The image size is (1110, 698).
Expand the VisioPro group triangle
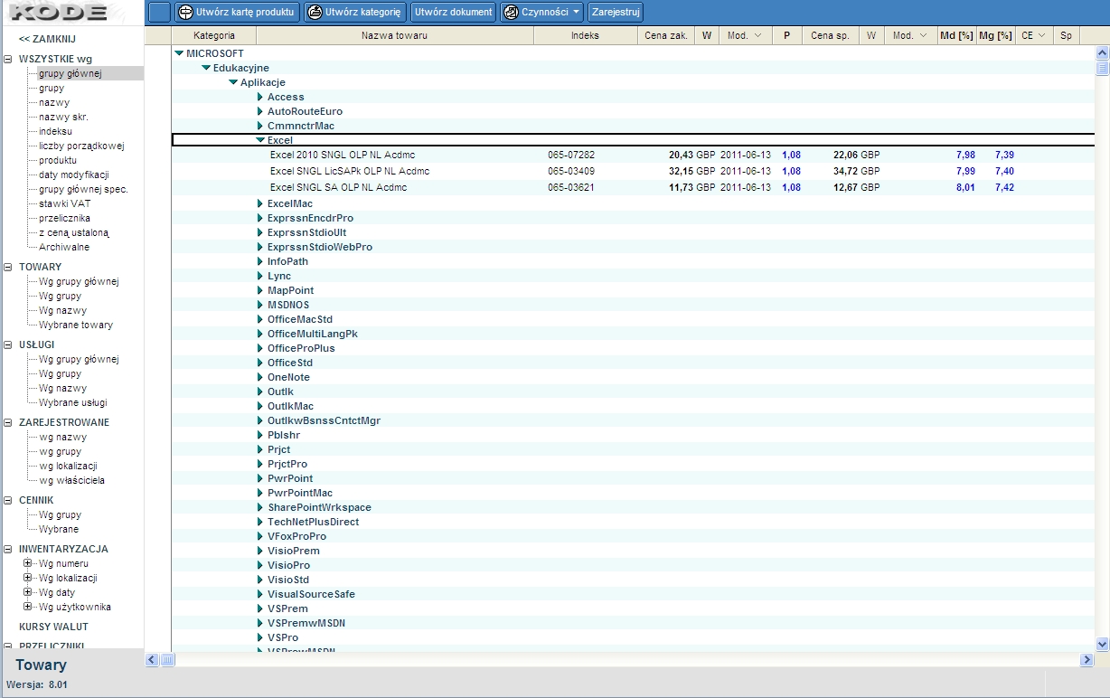point(260,565)
